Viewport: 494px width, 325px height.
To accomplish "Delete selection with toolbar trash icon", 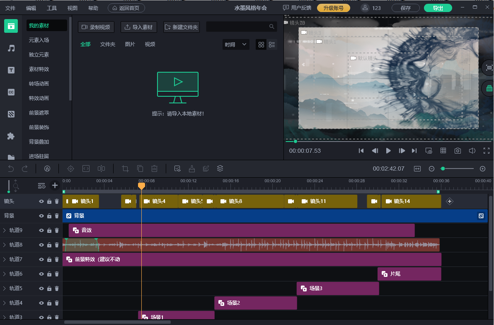I will (x=154, y=169).
